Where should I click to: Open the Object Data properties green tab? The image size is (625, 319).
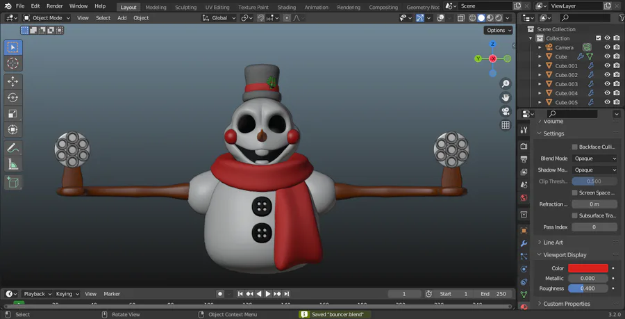(524, 295)
